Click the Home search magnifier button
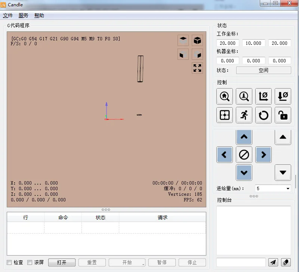Image resolution: width=299 pixels, height=272 pixels. (x=225, y=96)
